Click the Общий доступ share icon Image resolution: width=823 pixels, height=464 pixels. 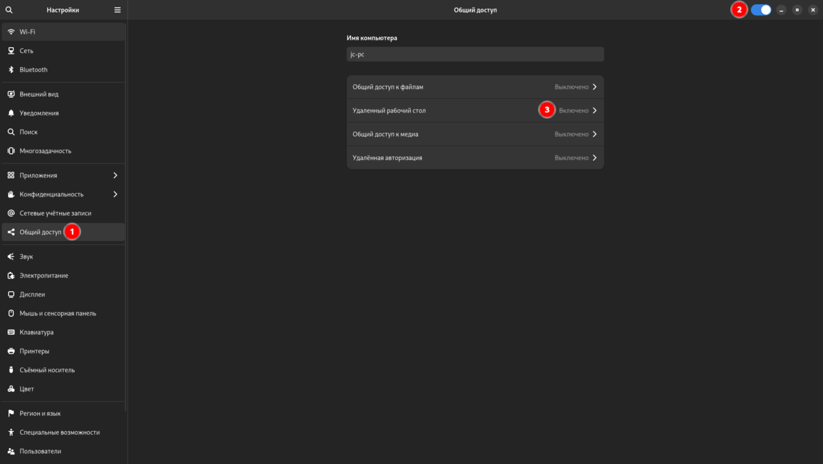coord(11,232)
